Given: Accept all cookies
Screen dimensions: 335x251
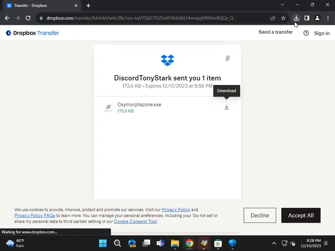Looking at the screenshot, I should point(301,215).
